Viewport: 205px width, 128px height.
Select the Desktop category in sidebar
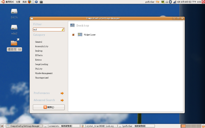(x=39, y=51)
